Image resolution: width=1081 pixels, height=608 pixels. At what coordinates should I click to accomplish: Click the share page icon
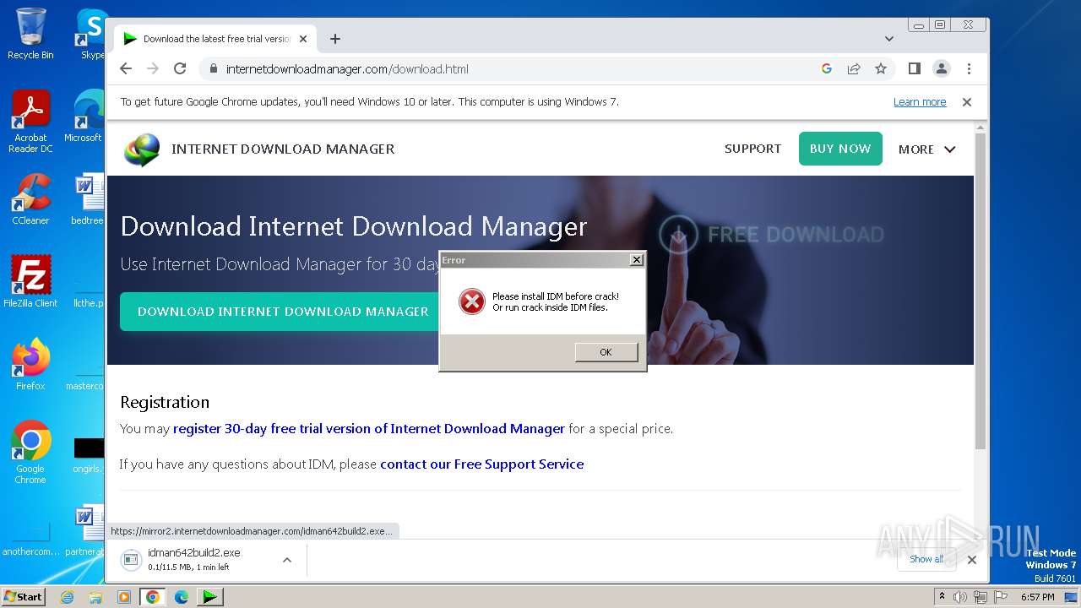854,68
